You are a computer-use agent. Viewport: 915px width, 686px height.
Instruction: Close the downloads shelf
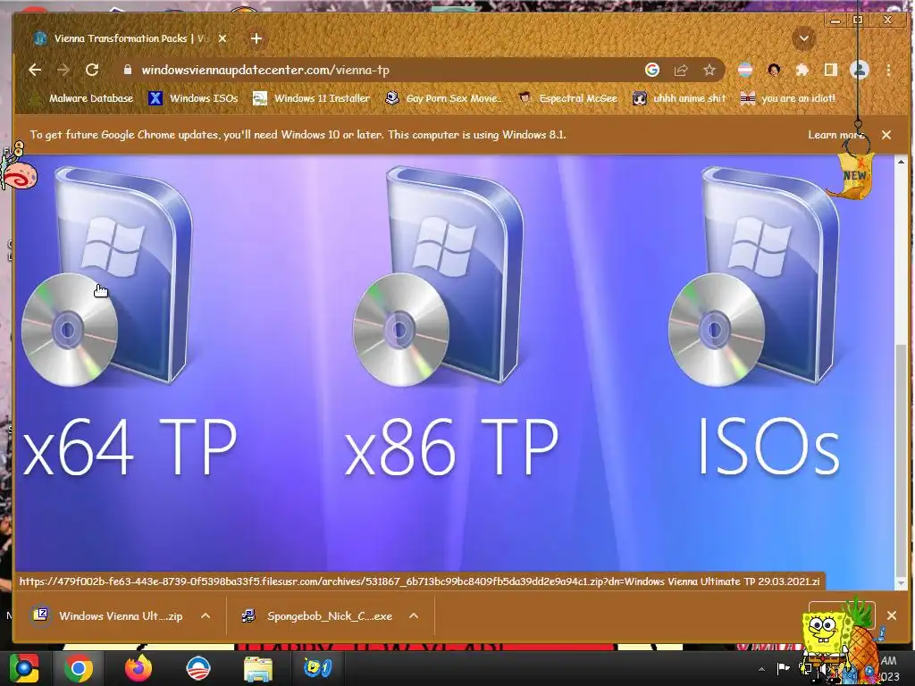pos(892,615)
